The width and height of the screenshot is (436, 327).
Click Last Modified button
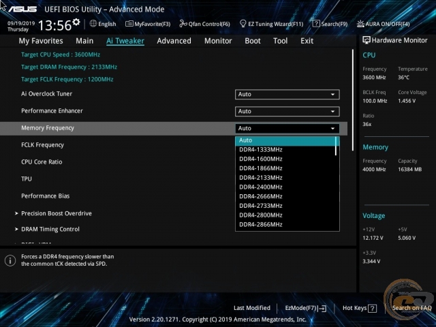click(252, 308)
